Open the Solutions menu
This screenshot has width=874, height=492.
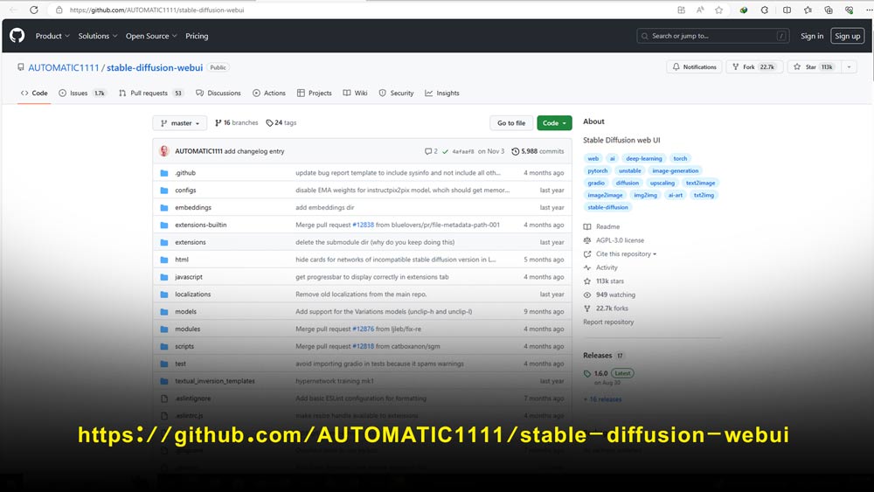[x=98, y=36]
